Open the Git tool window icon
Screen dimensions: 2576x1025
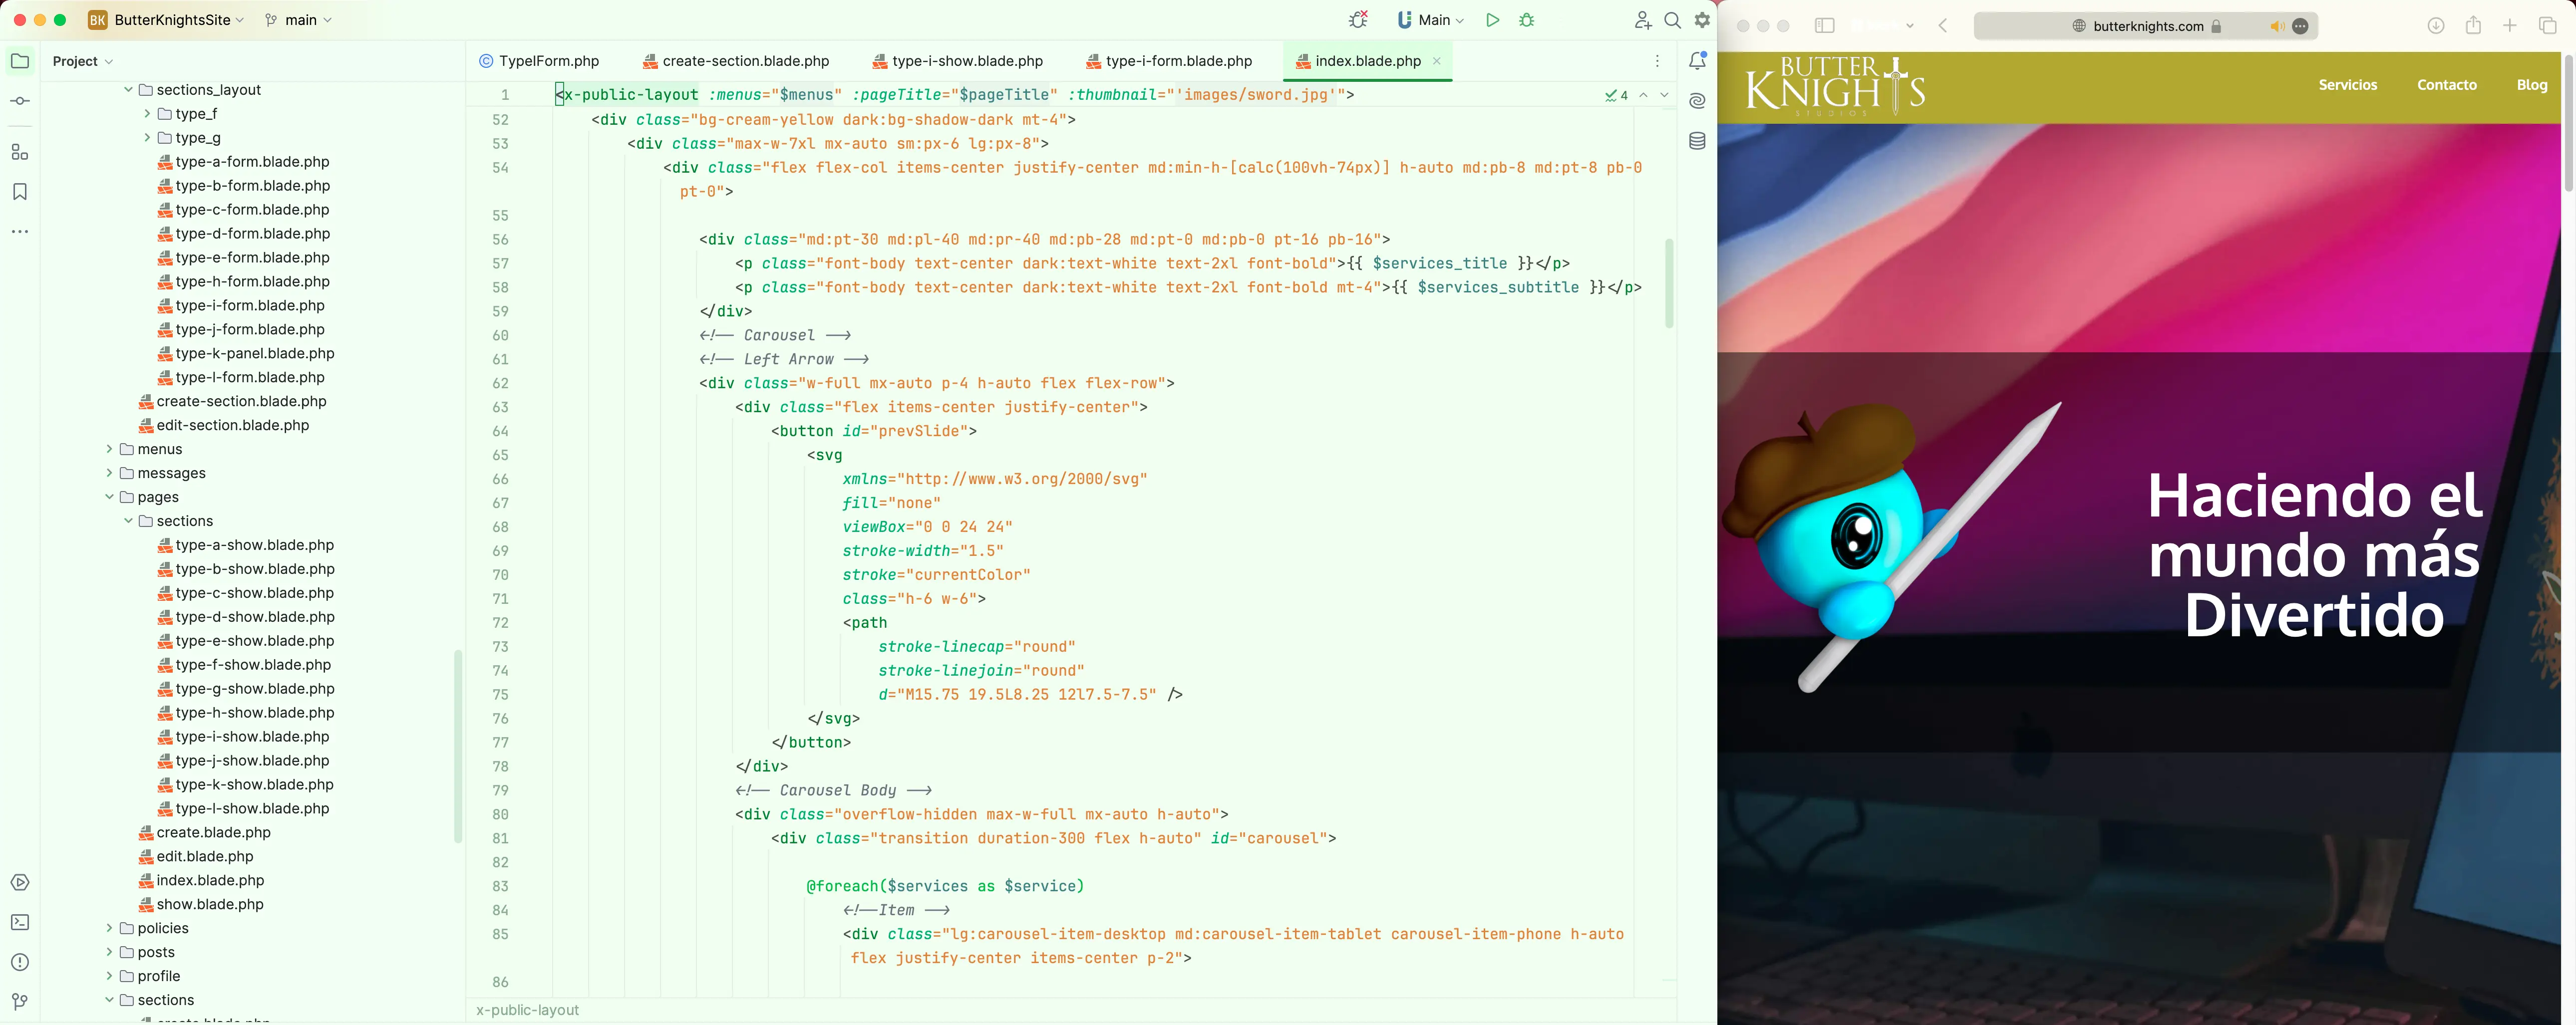[x=20, y=1001]
